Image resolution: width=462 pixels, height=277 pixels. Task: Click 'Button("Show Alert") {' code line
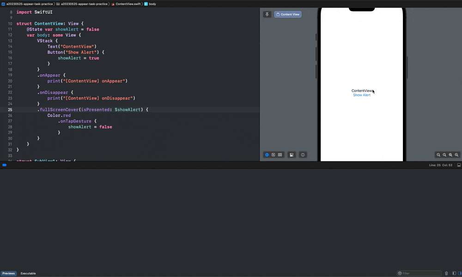76,53
